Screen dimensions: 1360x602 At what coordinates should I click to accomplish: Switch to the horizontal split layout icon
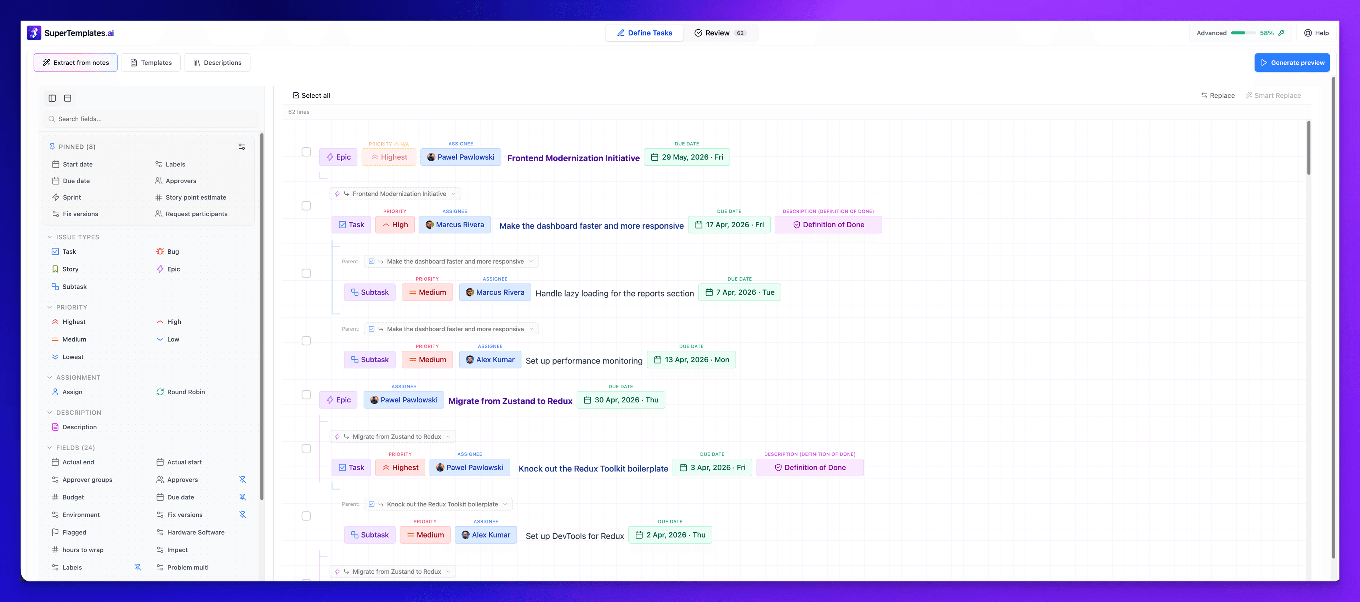click(68, 98)
